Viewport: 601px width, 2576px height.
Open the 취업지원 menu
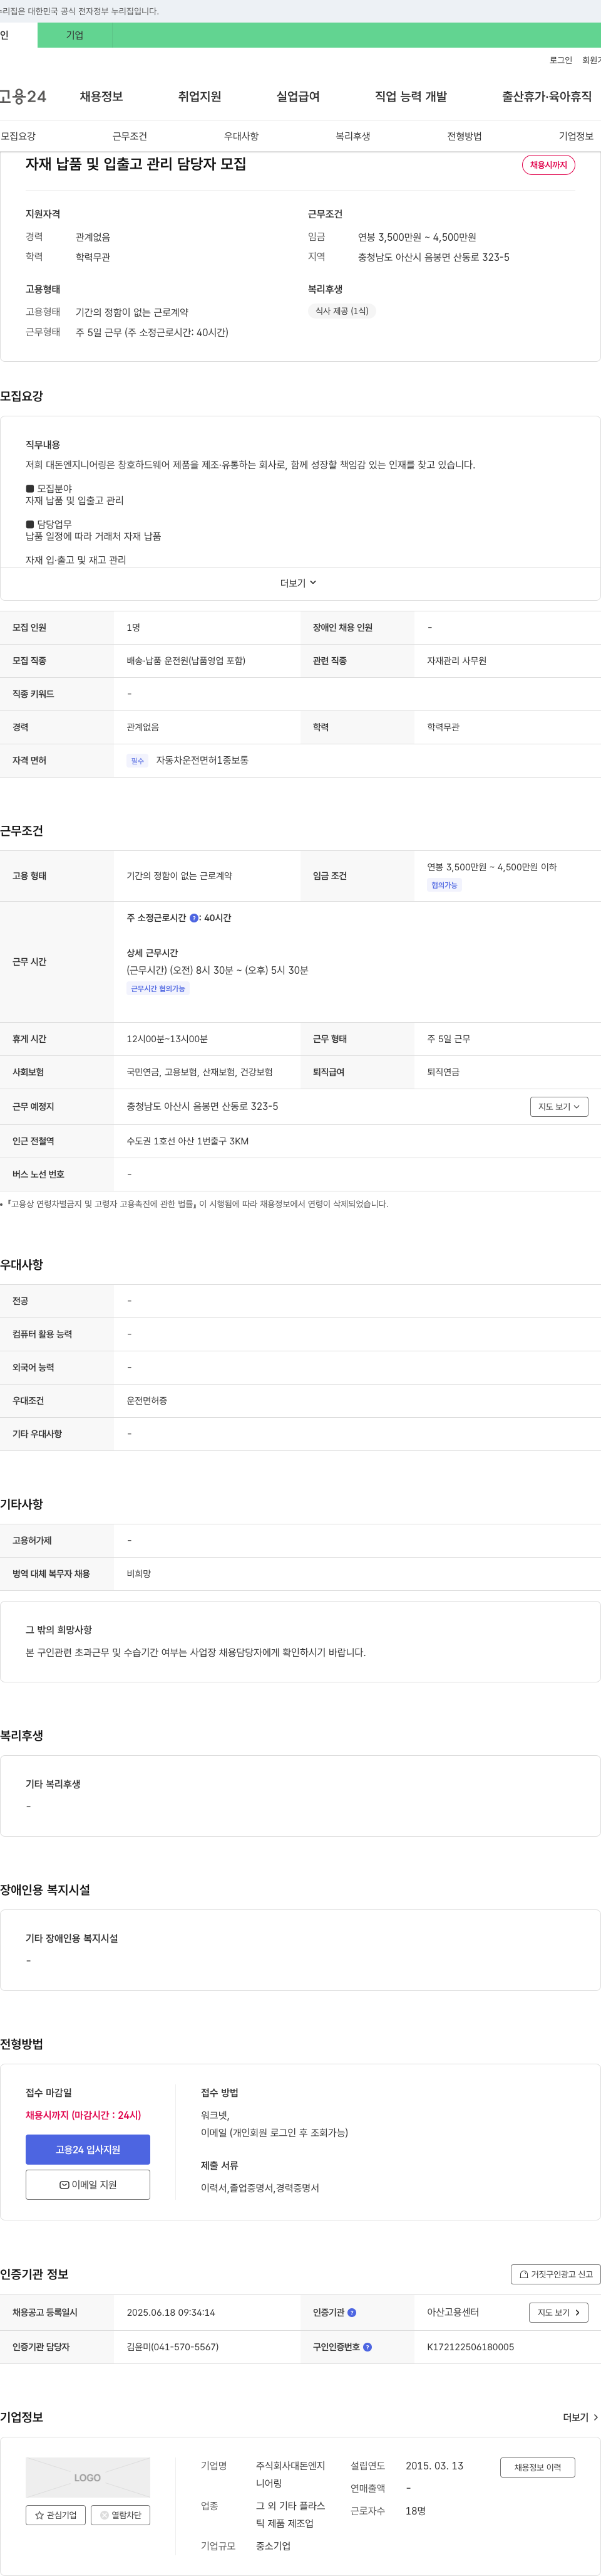200,96
